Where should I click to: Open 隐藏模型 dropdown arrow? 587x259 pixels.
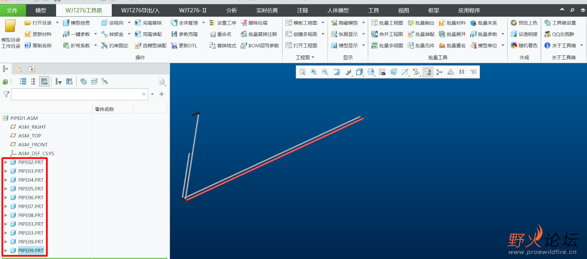[364, 23]
